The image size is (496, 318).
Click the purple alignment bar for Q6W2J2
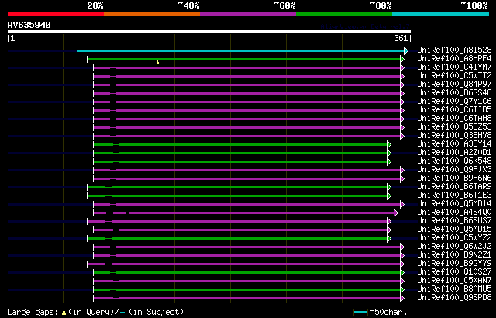coord(246,247)
